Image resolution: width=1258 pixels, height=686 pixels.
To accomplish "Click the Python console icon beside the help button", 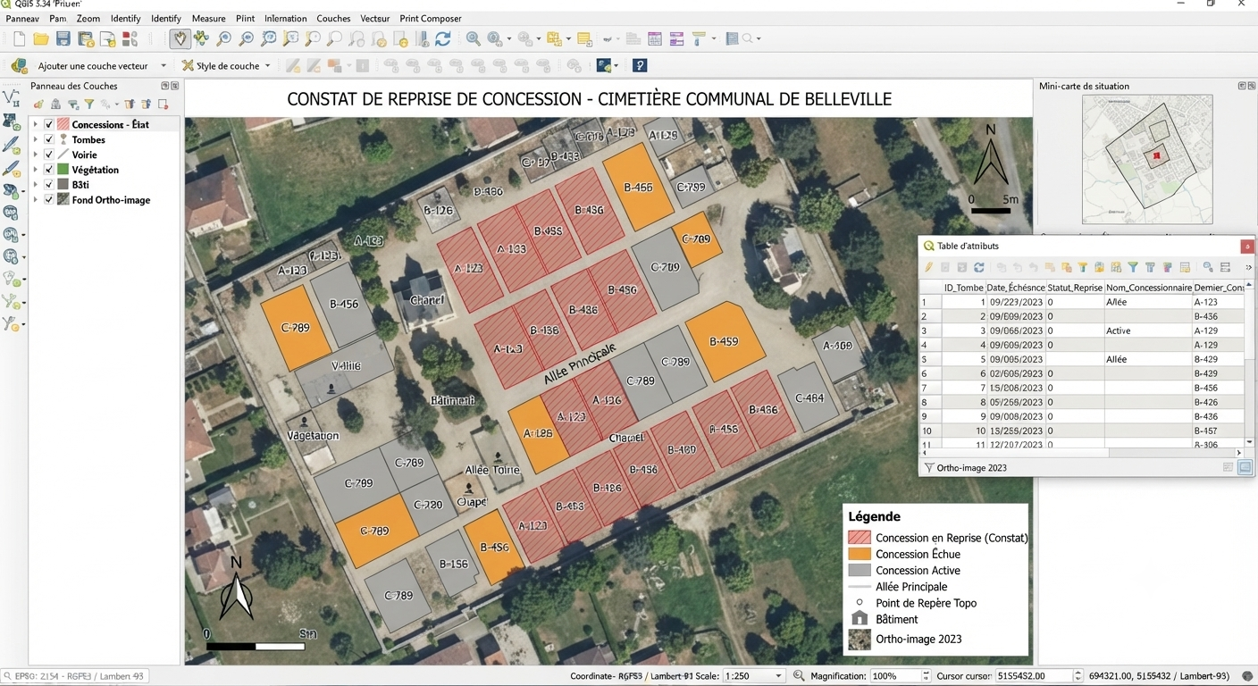I will tap(605, 65).
